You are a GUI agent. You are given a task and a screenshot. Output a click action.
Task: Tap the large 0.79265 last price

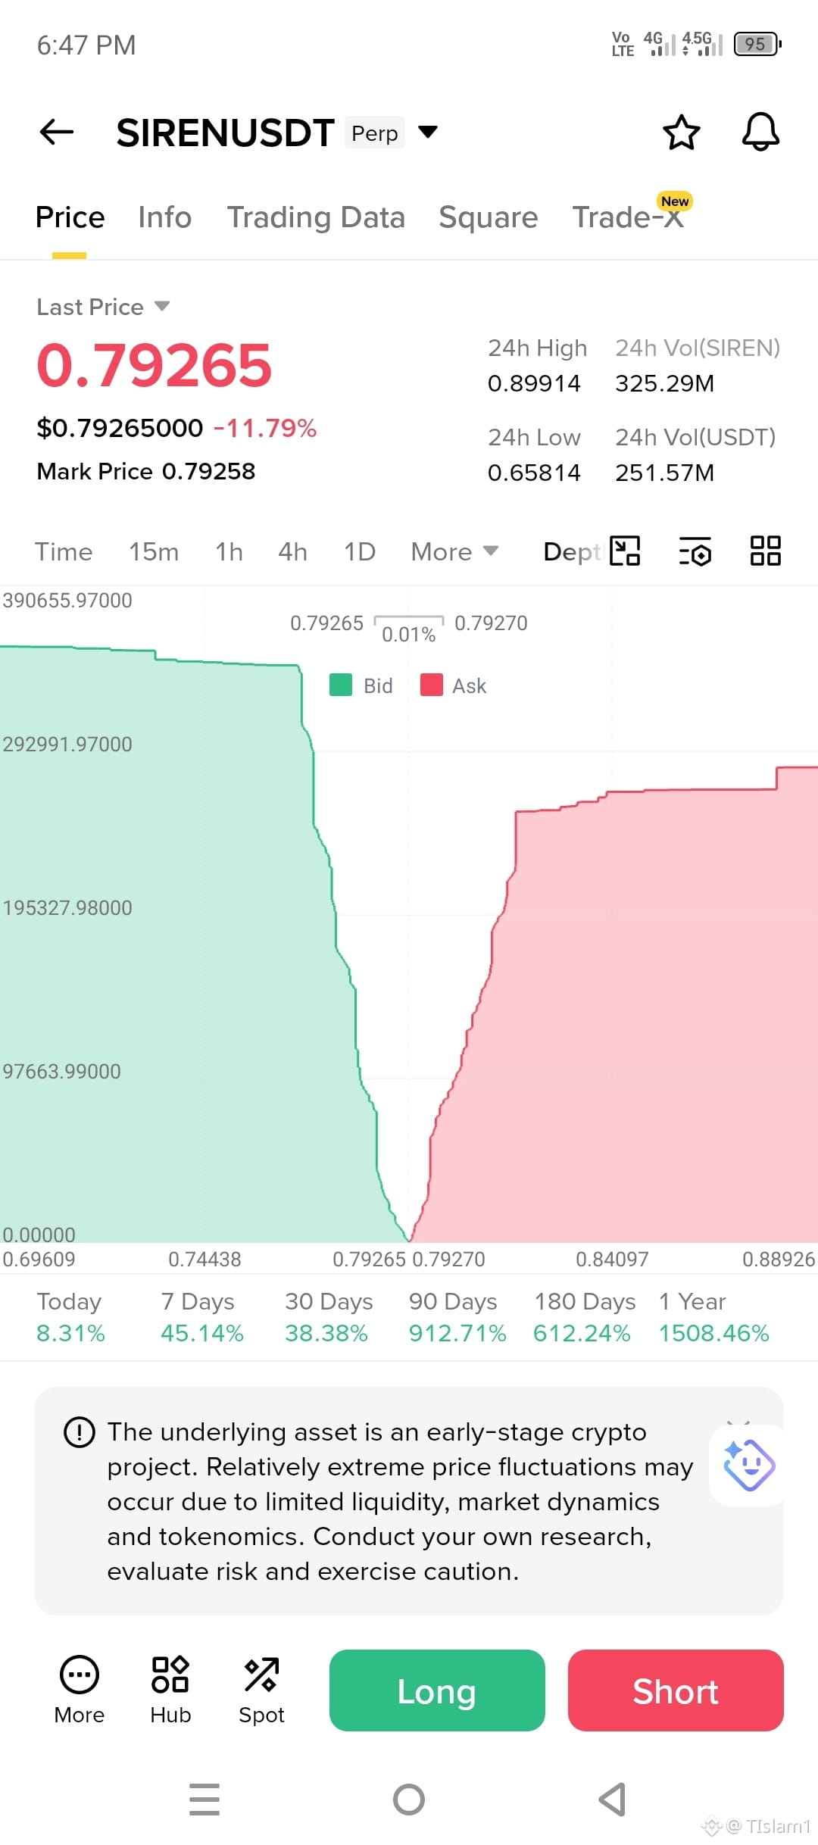coord(155,365)
